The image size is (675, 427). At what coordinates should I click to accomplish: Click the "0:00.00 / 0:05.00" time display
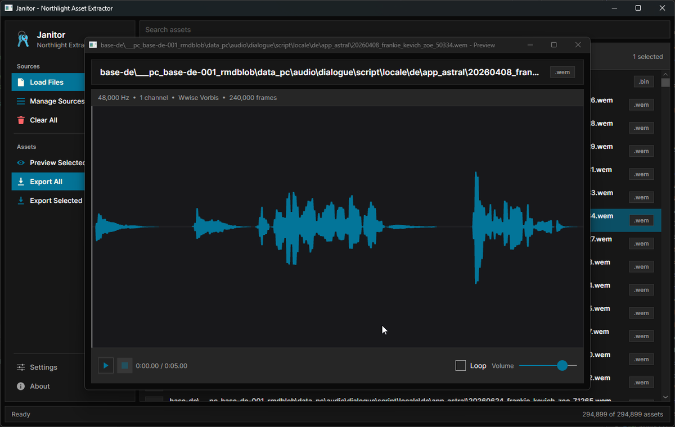[161, 366]
